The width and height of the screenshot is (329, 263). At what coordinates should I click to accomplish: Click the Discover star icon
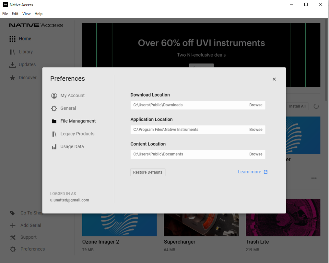pyautogui.click(x=13, y=78)
